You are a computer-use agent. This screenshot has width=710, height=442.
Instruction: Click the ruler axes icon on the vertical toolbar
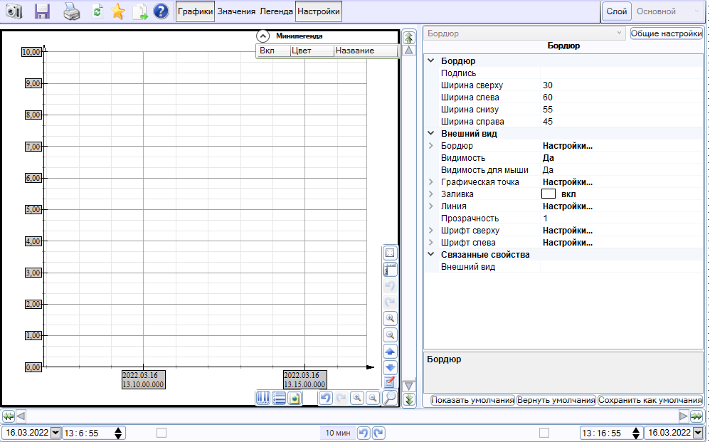pos(390,270)
